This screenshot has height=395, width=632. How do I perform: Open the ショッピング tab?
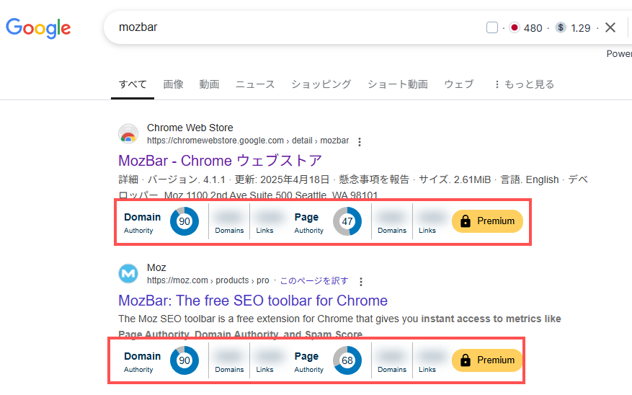(x=321, y=84)
